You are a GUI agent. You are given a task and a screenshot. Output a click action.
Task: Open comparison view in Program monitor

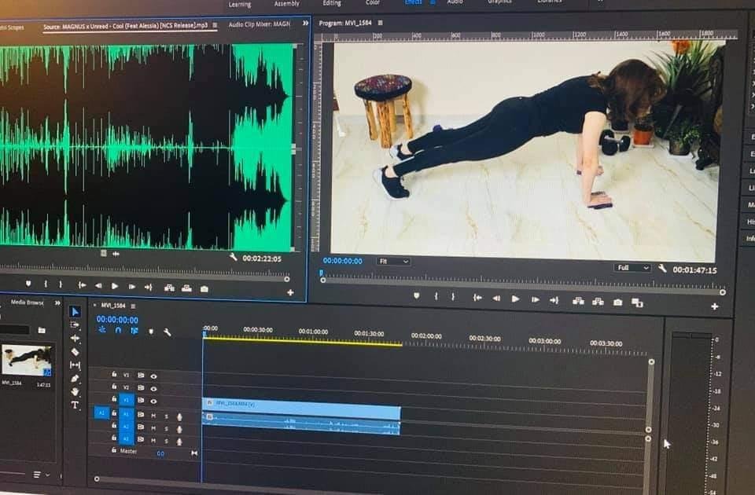(x=637, y=302)
